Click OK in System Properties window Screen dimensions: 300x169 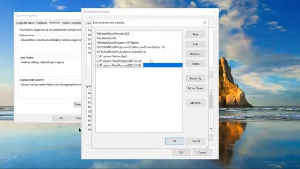[x=61, y=118]
